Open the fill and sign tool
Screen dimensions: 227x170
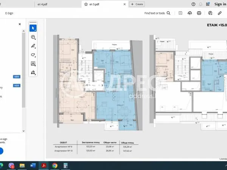(33, 72)
